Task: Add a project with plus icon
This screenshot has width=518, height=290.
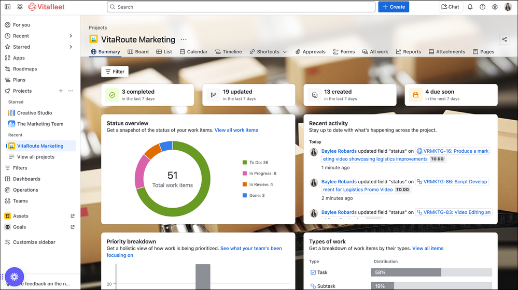Action: 61,91
